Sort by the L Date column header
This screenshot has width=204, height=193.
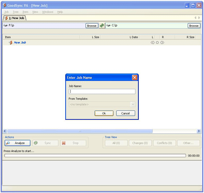(x=120, y=37)
